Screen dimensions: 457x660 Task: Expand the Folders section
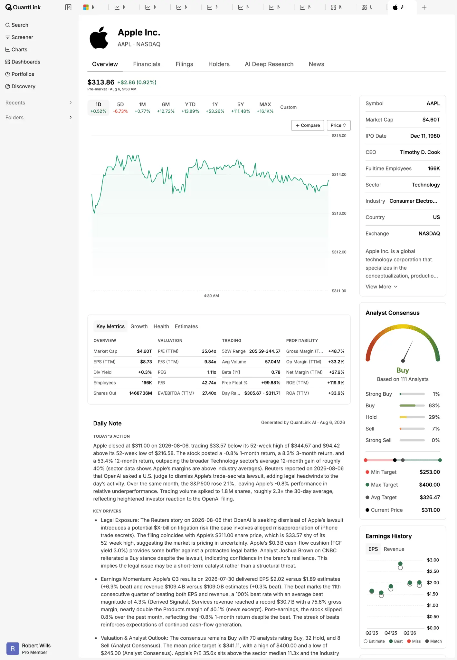(x=39, y=117)
